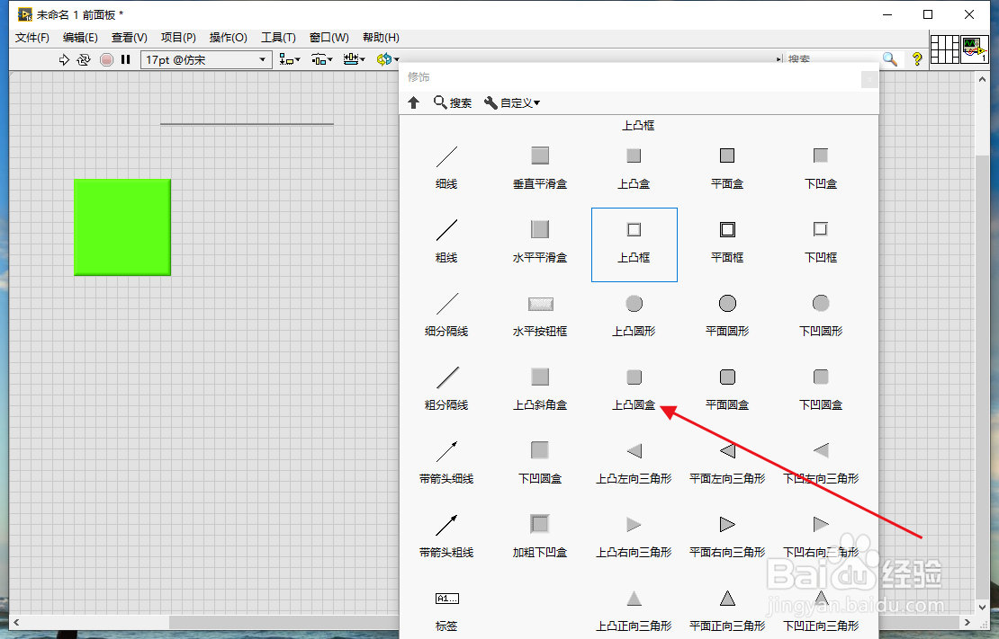Image resolution: width=999 pixels, height=639 pixels.
Task: Select 标签 label decoration
Action: [446, 611]
